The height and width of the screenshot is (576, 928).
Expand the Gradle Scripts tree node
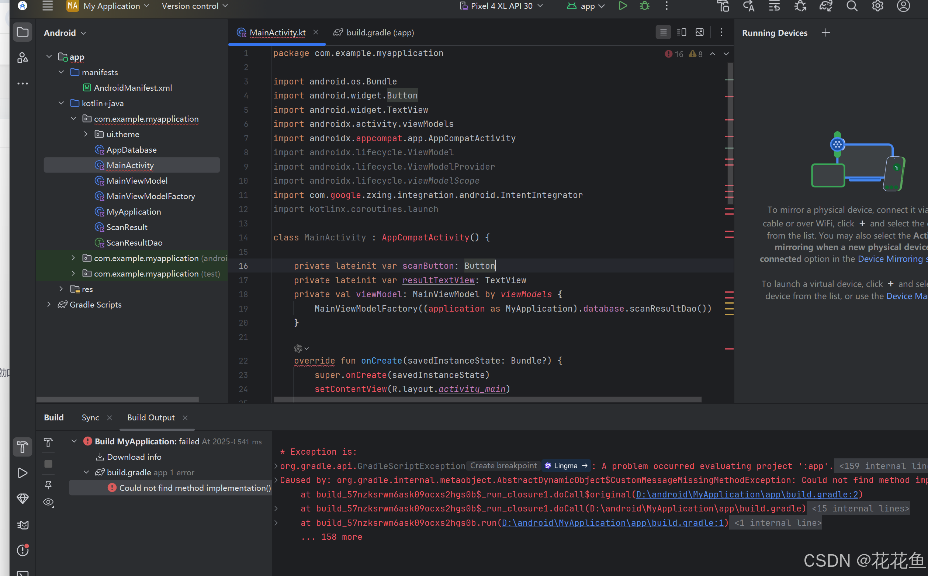(x=49, y=304)
